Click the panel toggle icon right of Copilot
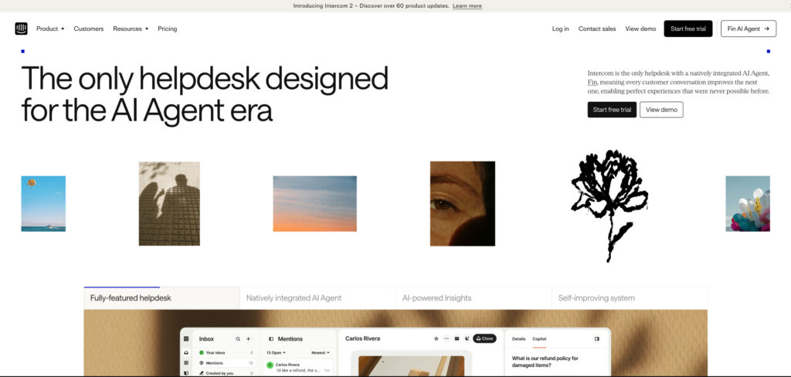This screenshot has width=791, height=377. click(597, 338)
